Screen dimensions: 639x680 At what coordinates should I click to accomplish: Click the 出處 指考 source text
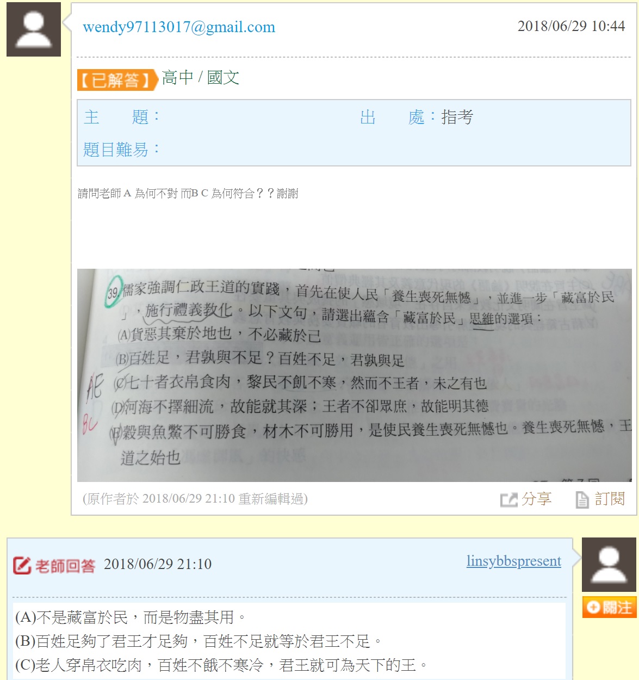click(417, 117)
